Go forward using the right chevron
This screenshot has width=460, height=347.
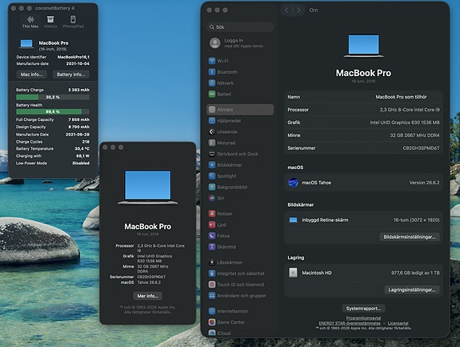point(298,10)
